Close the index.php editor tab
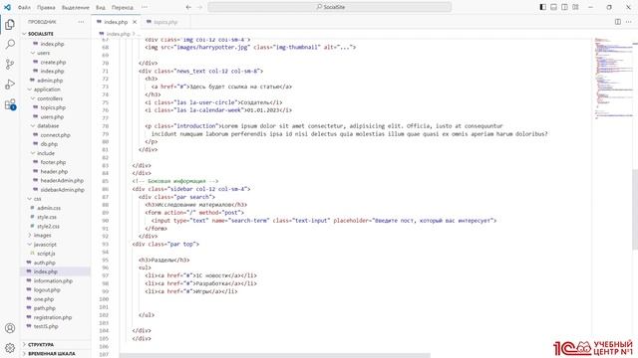638x358 pixels. point(135,22)
